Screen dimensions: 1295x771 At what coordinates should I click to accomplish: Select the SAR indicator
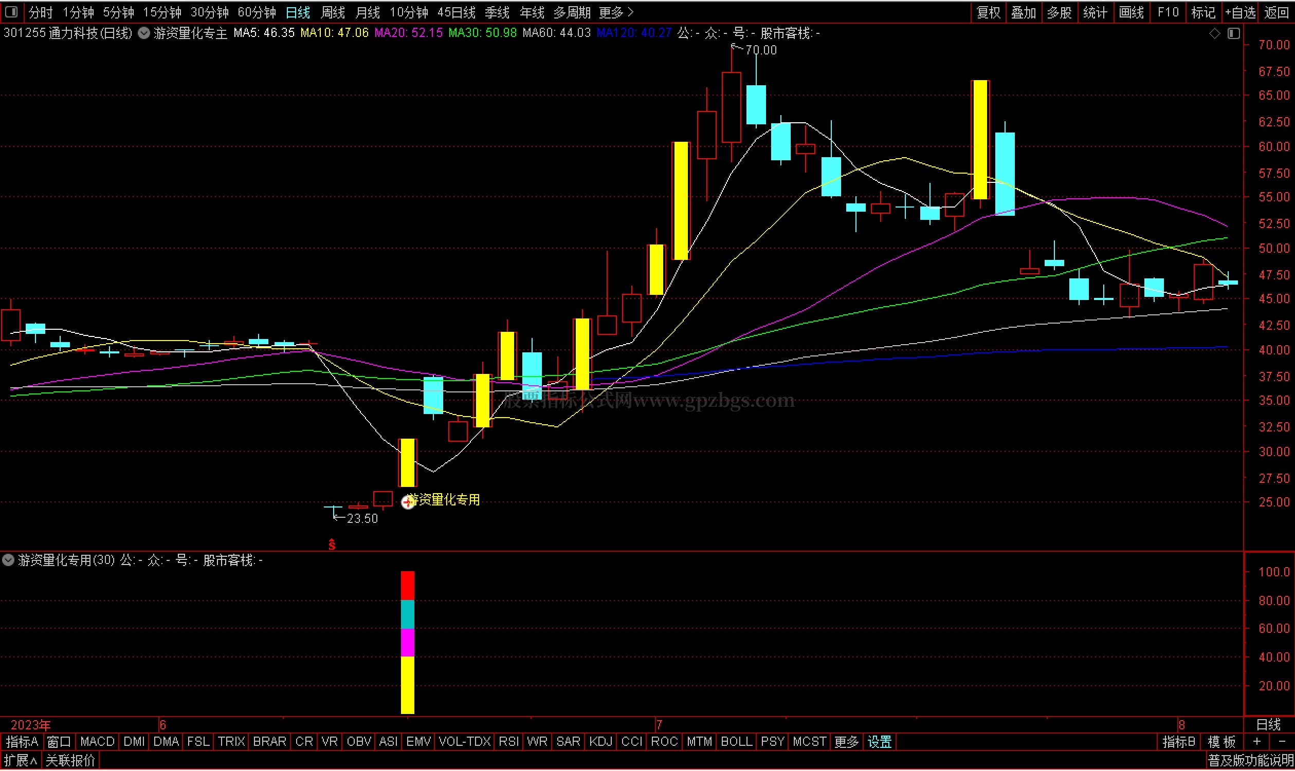(x=568, y=742)
